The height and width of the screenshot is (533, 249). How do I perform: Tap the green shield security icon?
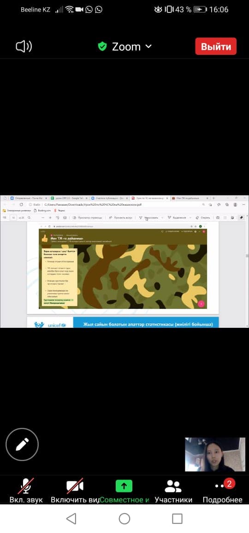pos(102,47)
